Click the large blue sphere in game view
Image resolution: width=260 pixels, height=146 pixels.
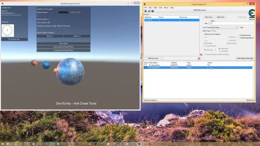pyautogui.click(x=70, y=71)
